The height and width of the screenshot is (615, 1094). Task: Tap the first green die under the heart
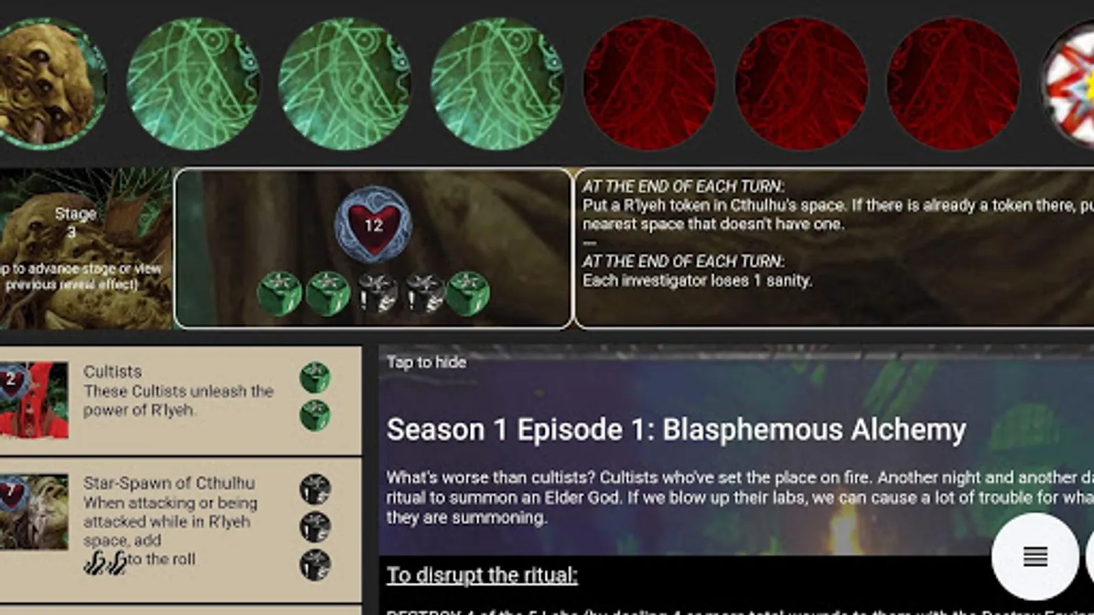pos(280,293)
